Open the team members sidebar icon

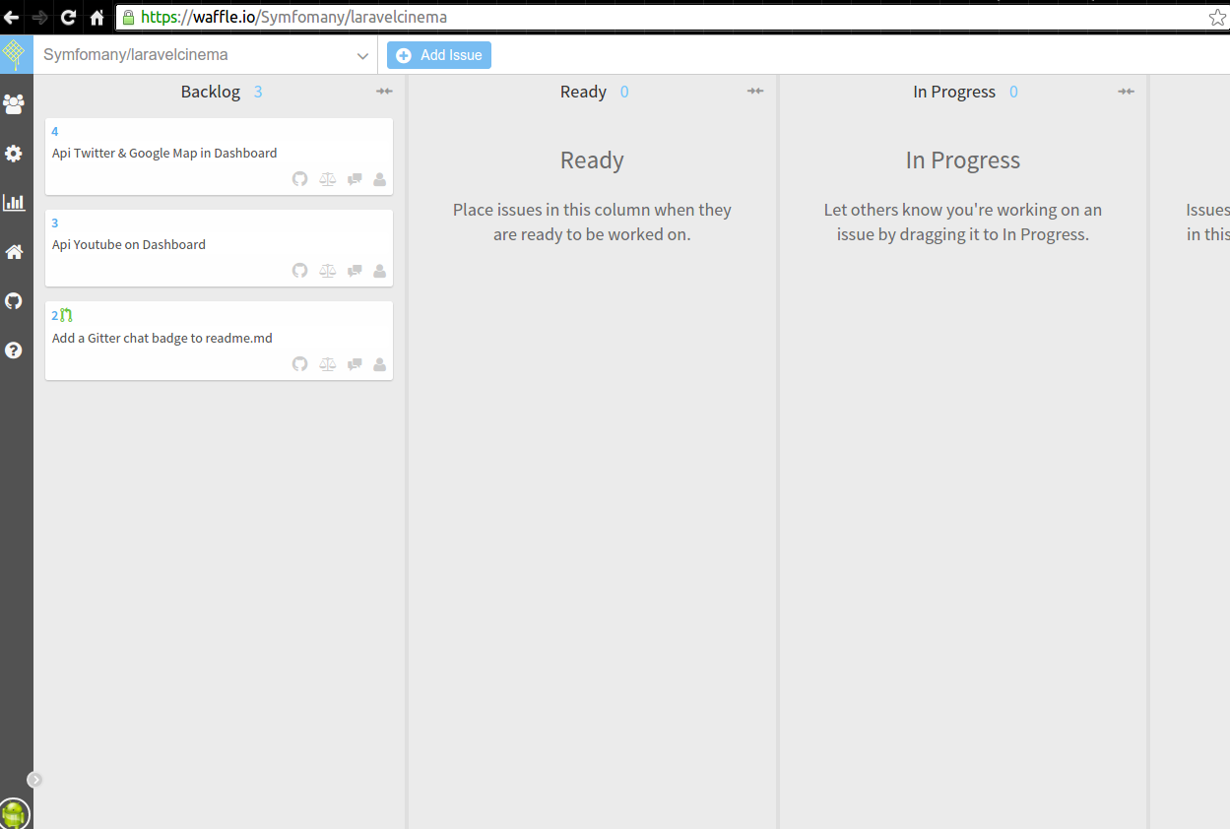click(14, 103)
